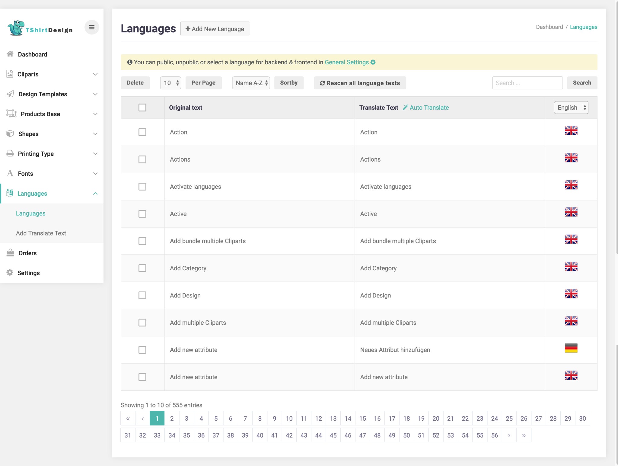Open the per-page count dropdown showing 10
The width and height of the screenshot is (618, 466).
(170, 83)
